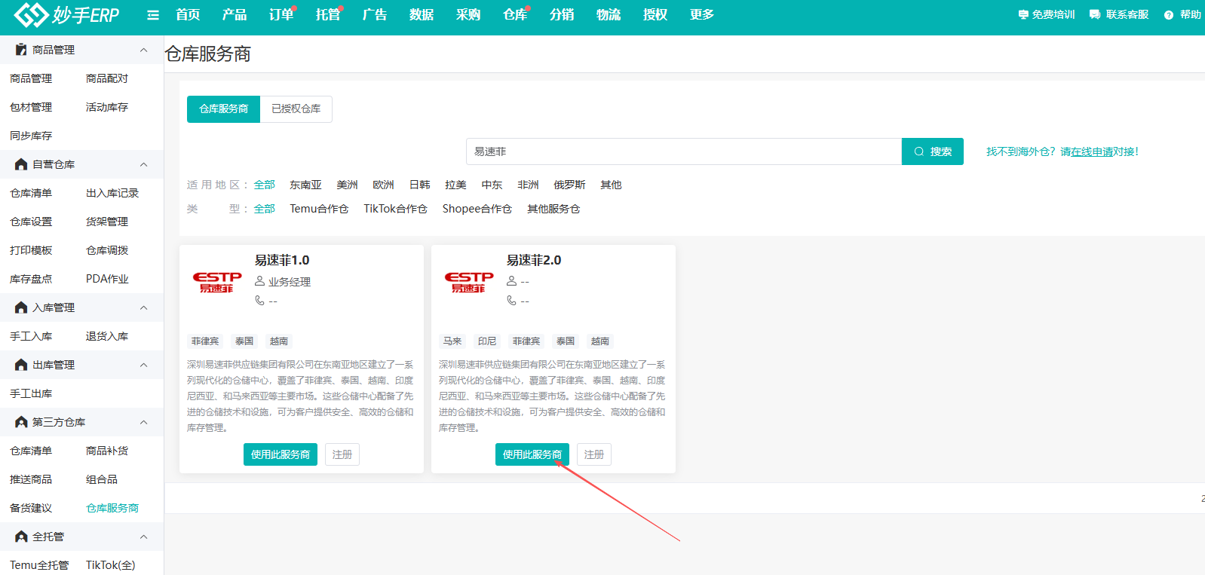Collapse the 全托管 section chevron
The height and width of the screenshot is (575, 1205).
point(143,537)
